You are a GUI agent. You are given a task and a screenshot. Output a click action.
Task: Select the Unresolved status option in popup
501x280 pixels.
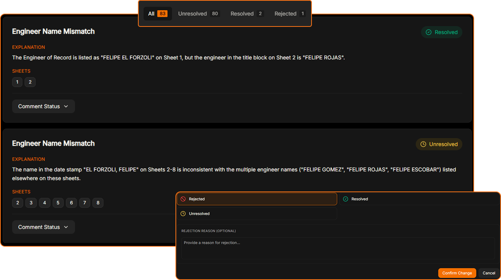click(257, 214)
